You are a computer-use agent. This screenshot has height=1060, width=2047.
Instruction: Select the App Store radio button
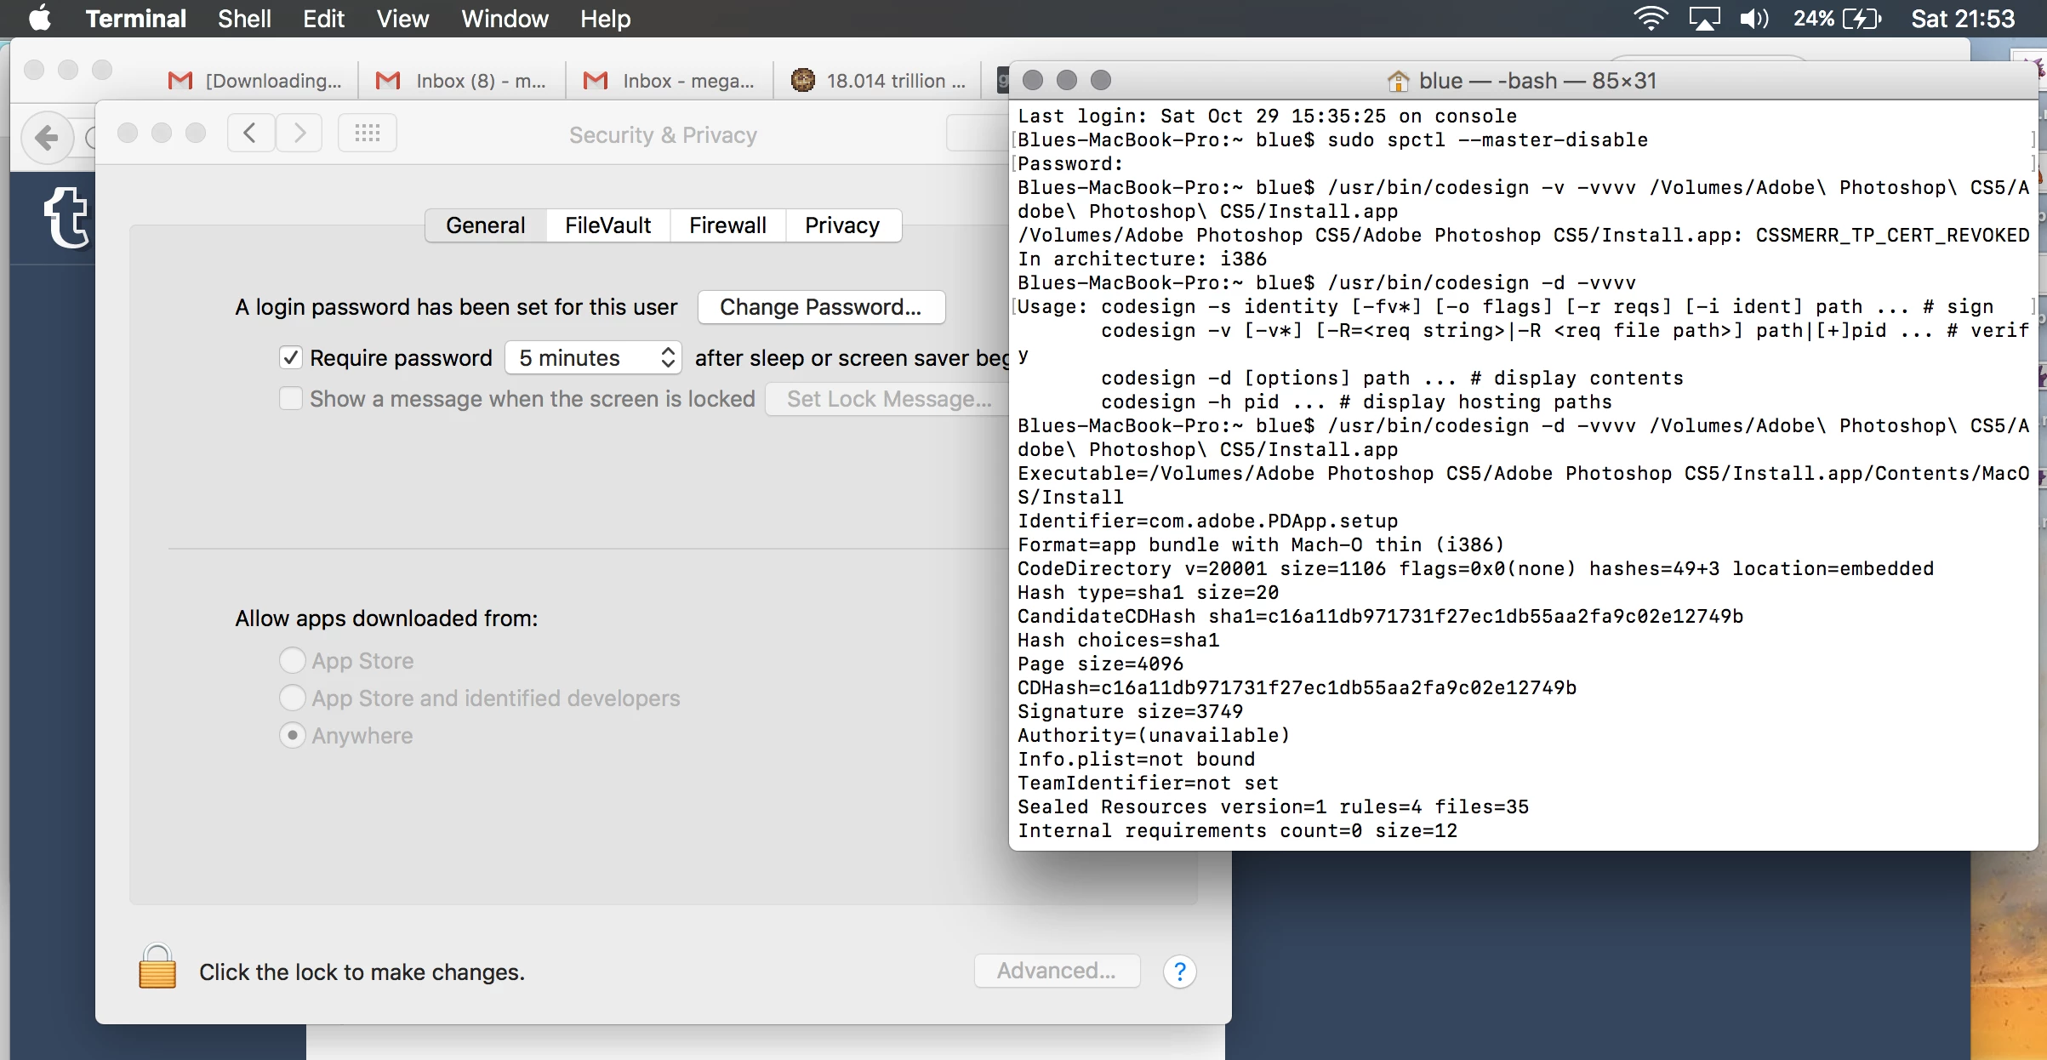click(x=293, y=660)
